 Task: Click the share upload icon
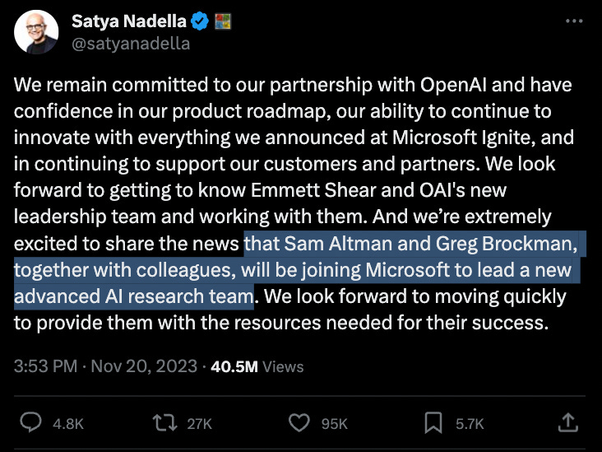click(567, 423)
